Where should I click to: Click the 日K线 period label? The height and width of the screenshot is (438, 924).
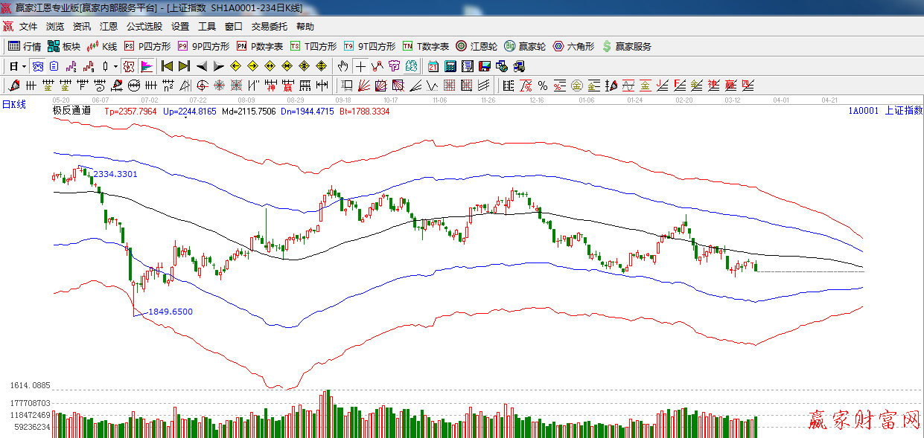14,104
